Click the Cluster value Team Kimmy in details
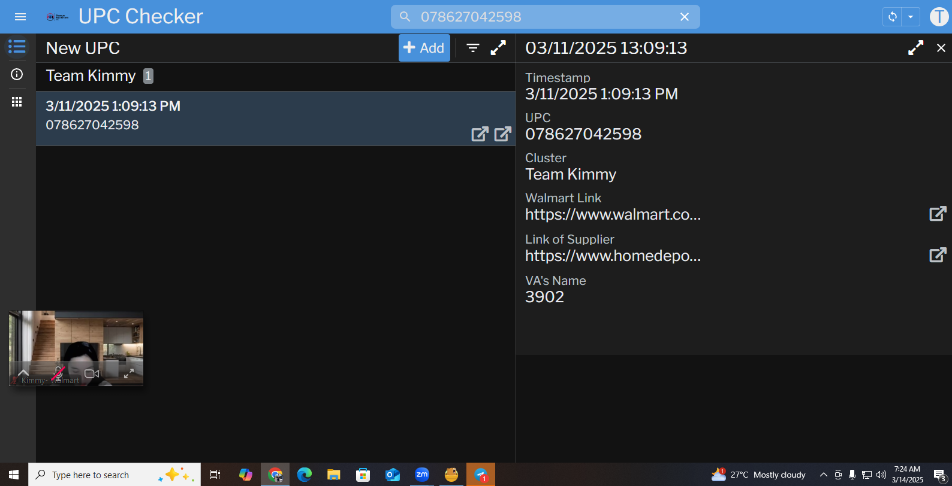The width and height of the screenshot is (952, 486). (571, 174)
